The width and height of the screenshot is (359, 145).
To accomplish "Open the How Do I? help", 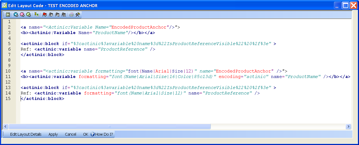I will pos(102,134).
